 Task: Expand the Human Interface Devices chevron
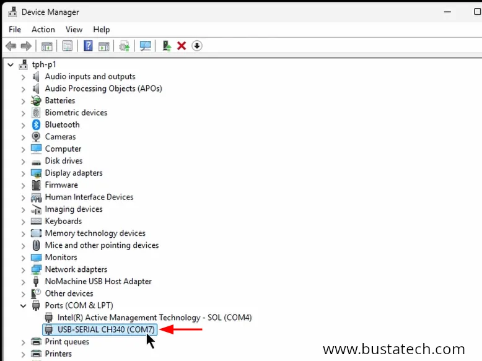(23, 198)
